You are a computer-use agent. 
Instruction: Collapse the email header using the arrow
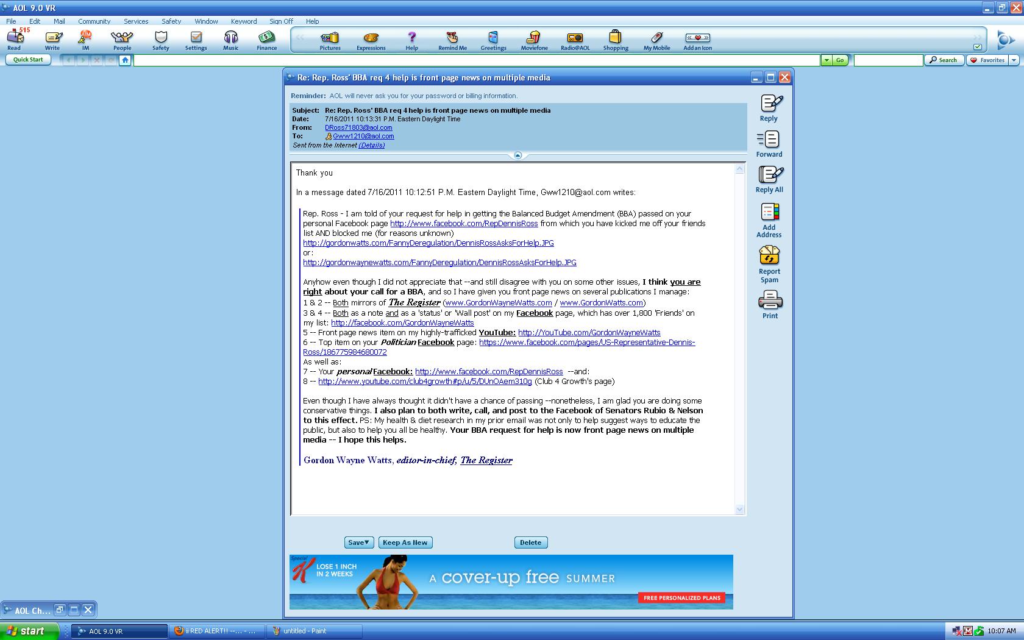pos(517,155)
